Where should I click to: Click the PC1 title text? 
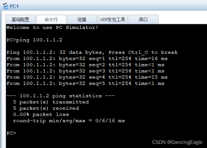click(x=14, y=6)
